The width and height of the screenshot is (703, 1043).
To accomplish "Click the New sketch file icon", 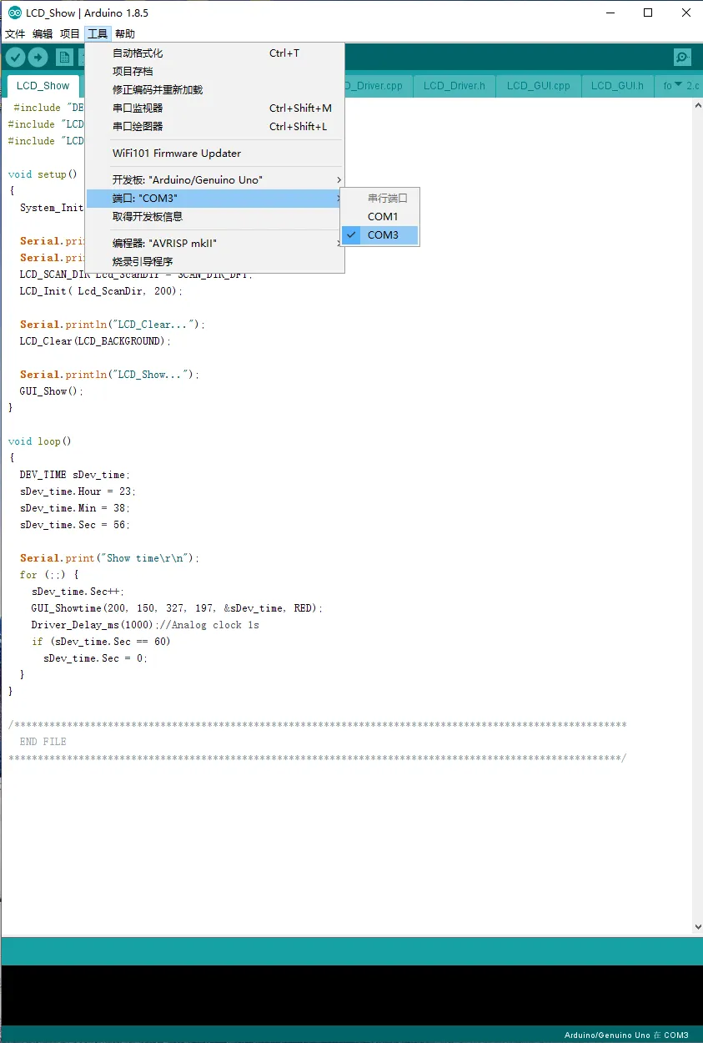I will coord(64,57).
